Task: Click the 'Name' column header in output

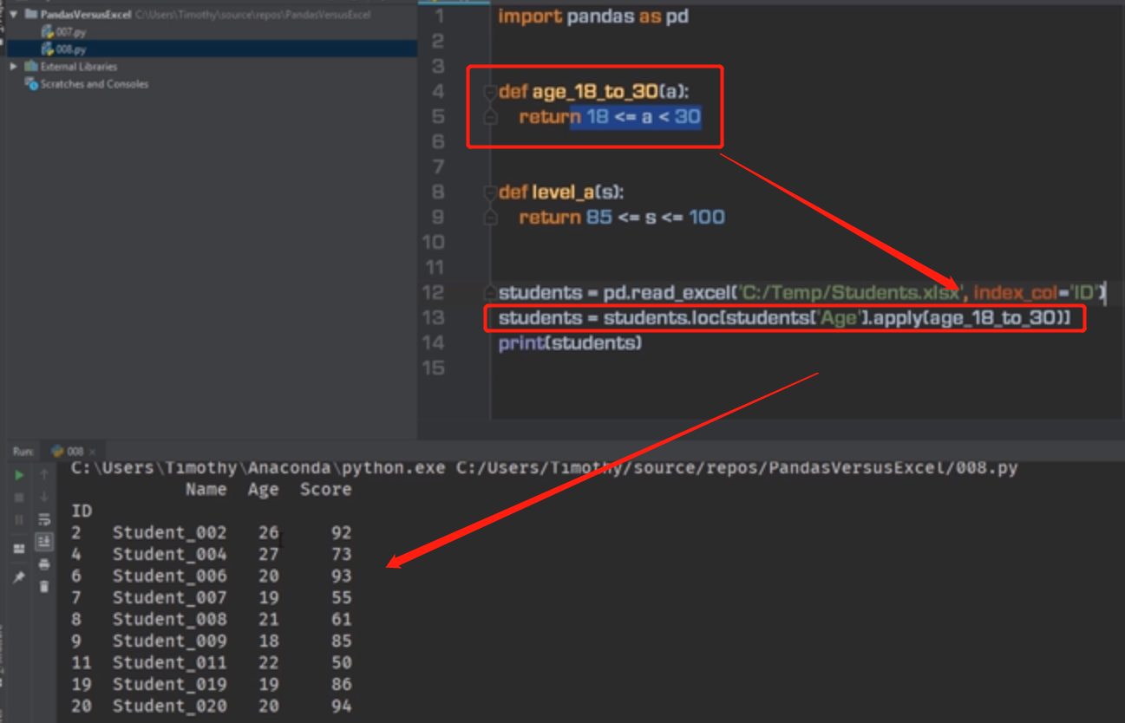Action: click(206, 490)
